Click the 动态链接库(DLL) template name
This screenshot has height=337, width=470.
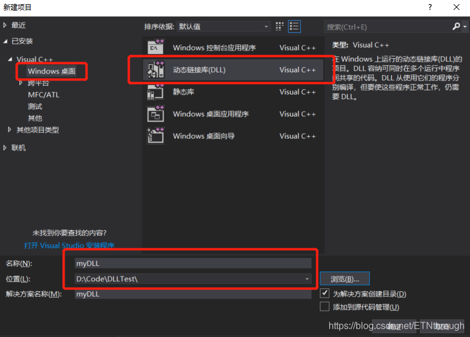pos(199,70)
